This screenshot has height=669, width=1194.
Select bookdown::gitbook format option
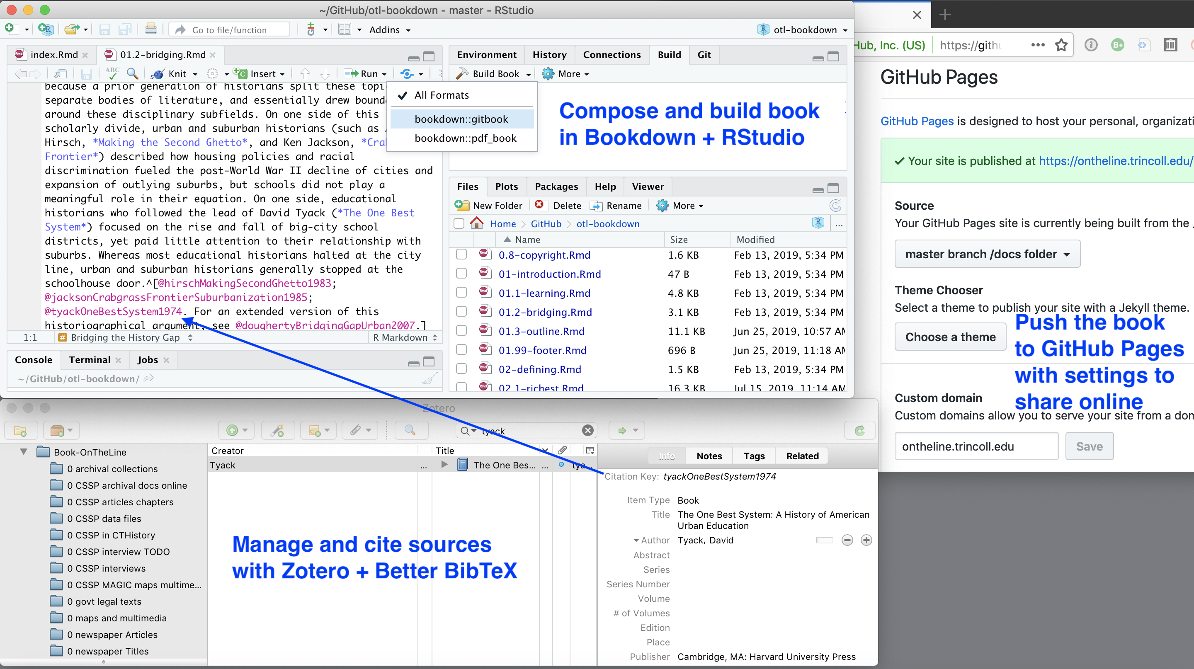pyautogui.click(x=462, y=118)
